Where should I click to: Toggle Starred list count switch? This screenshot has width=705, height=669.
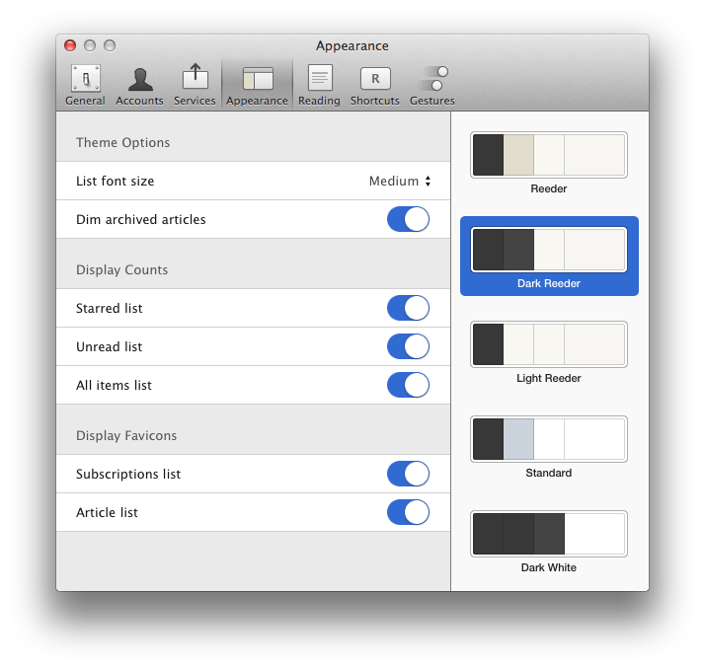408,308
